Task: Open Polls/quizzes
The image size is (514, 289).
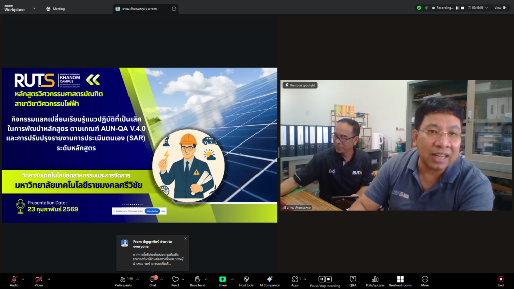Action: point(375,279)
